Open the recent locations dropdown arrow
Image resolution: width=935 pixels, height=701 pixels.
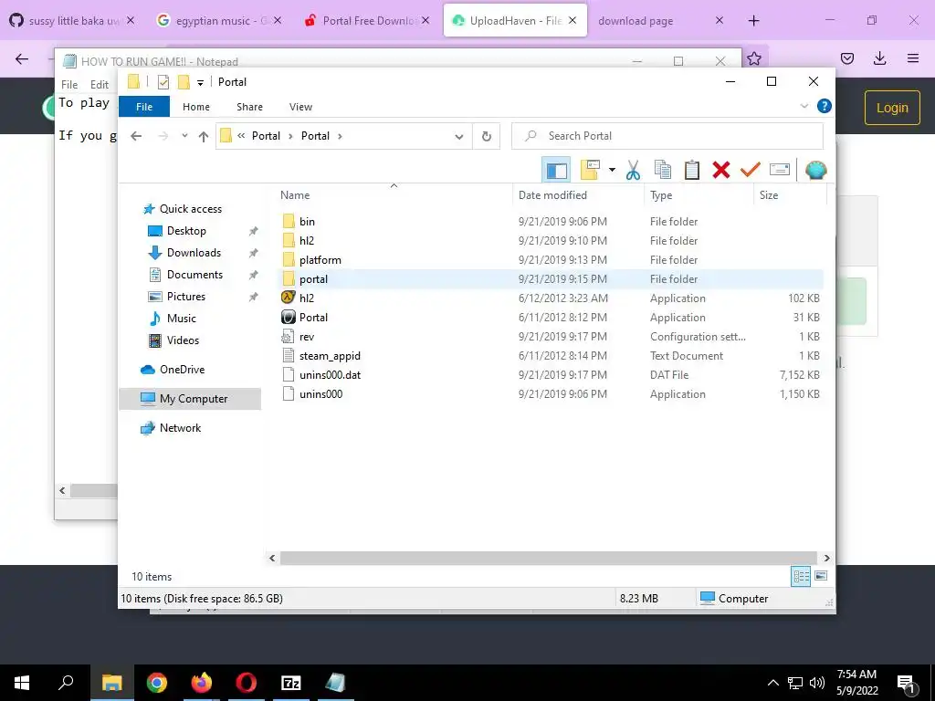click(184, 136)
